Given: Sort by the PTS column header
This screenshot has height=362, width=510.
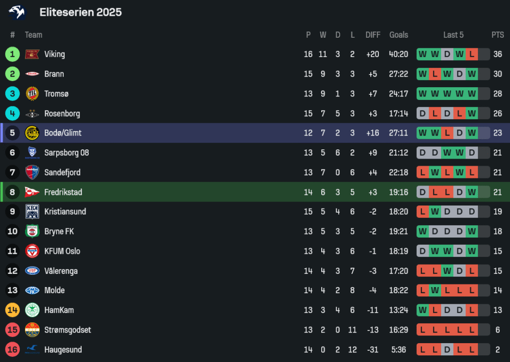Looking at the screenshot, I should [497, 35].
